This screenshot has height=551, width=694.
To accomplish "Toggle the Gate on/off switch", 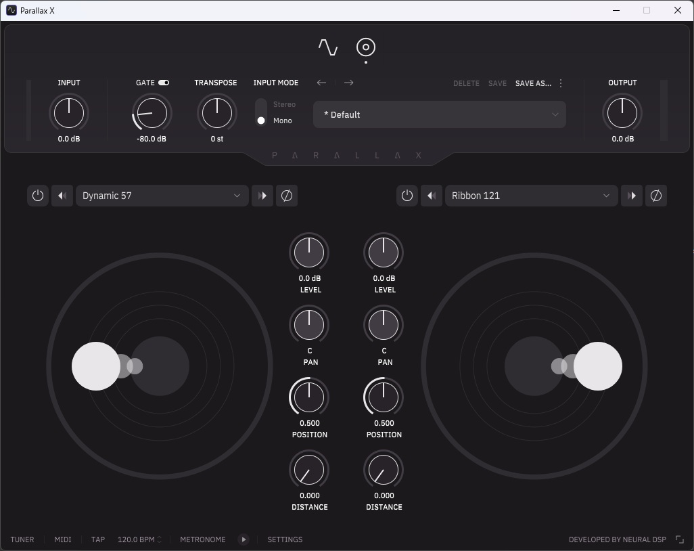I will tap(164, 83).
